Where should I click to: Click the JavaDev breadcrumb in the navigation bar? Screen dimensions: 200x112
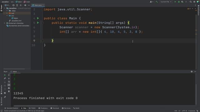click(x=5, y=2)
